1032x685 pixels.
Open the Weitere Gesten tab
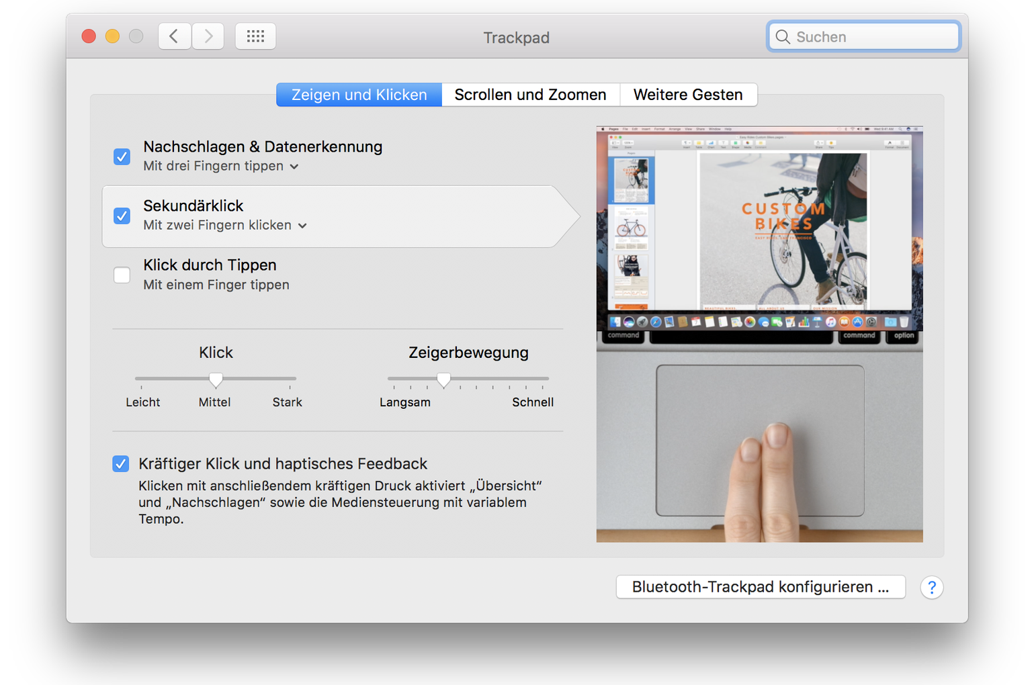(688, 95)
